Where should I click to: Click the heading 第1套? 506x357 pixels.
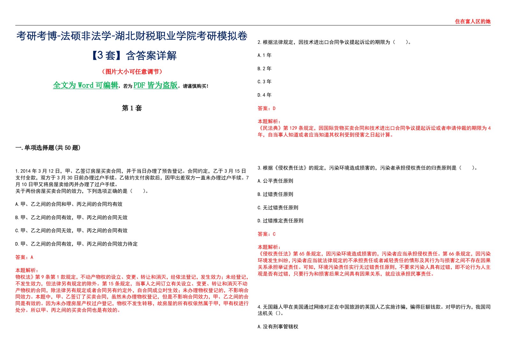point(132,108)
